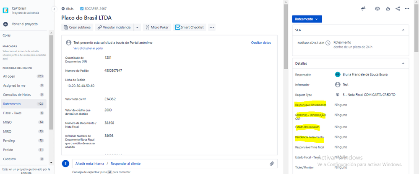This screenshot has height=174, width=419.
Task: Edit MOTIVOS - DEVOLUÇÃO CAP Ninguno value
Action: (x=341, y=115)
